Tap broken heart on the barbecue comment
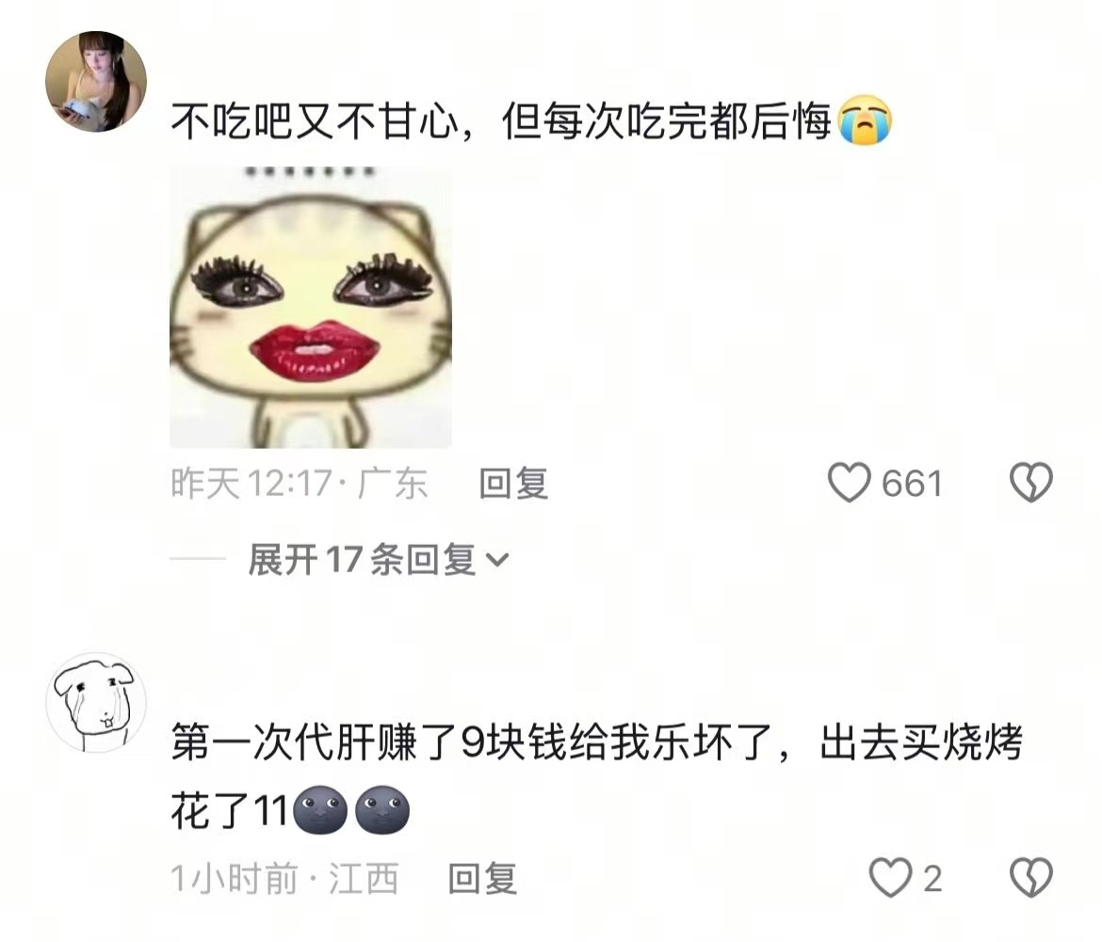Image resolution: width=1102 pixels, height=942 pixels. coord(1031,877)
